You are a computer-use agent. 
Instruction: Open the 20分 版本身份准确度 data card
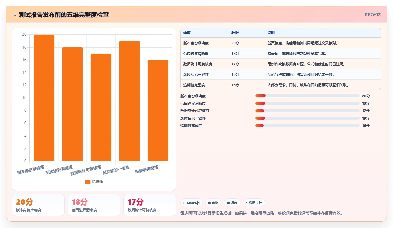(x=38, y=205)
